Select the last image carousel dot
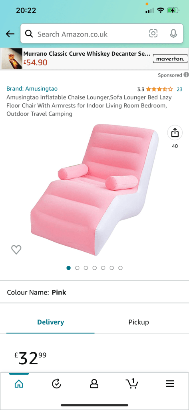This screenshot has height=410, width=189. [x=120, y=268]
